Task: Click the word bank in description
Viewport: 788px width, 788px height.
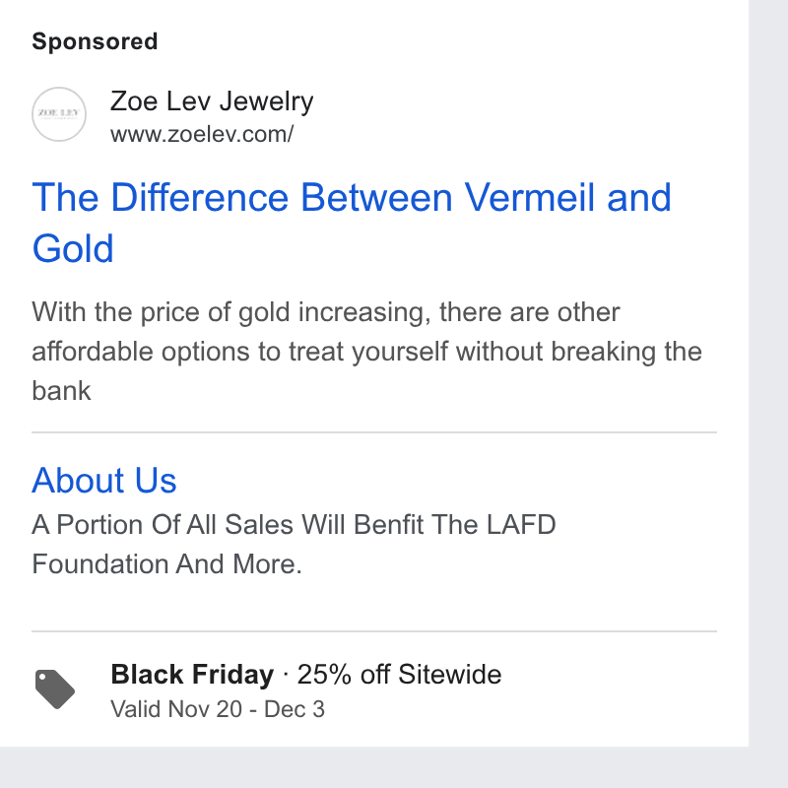Action: point(61,391)
